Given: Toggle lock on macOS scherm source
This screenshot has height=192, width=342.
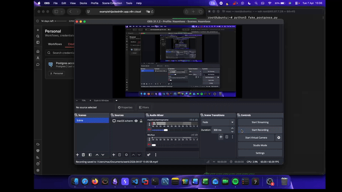Looking at the screenshot, I should tap(141, 121).
